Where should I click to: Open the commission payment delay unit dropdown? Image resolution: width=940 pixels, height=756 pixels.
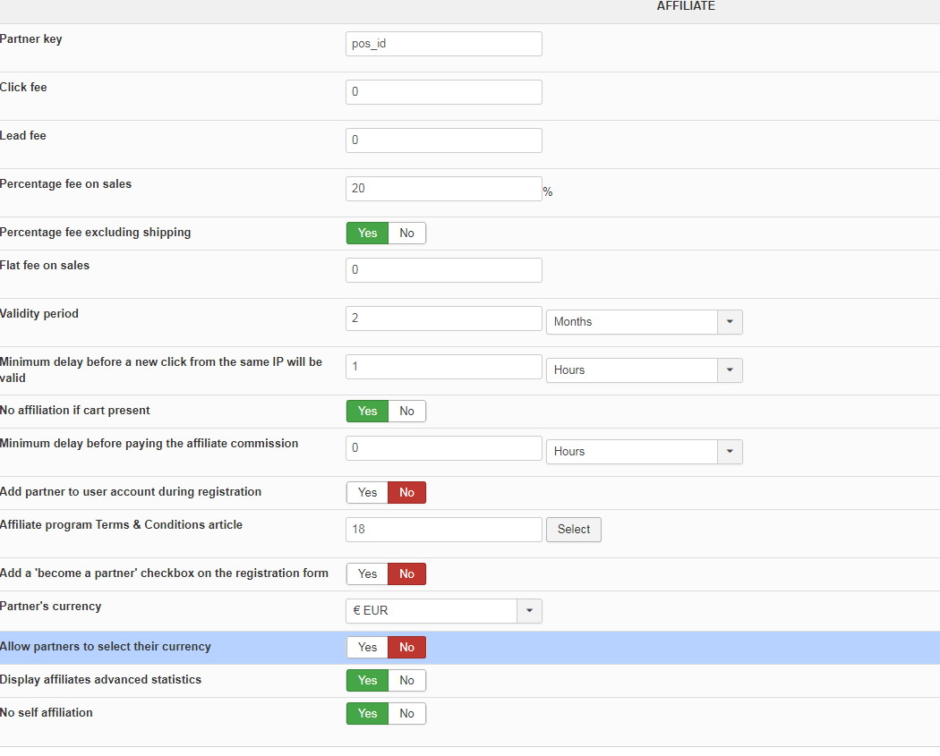coord(644,451)
